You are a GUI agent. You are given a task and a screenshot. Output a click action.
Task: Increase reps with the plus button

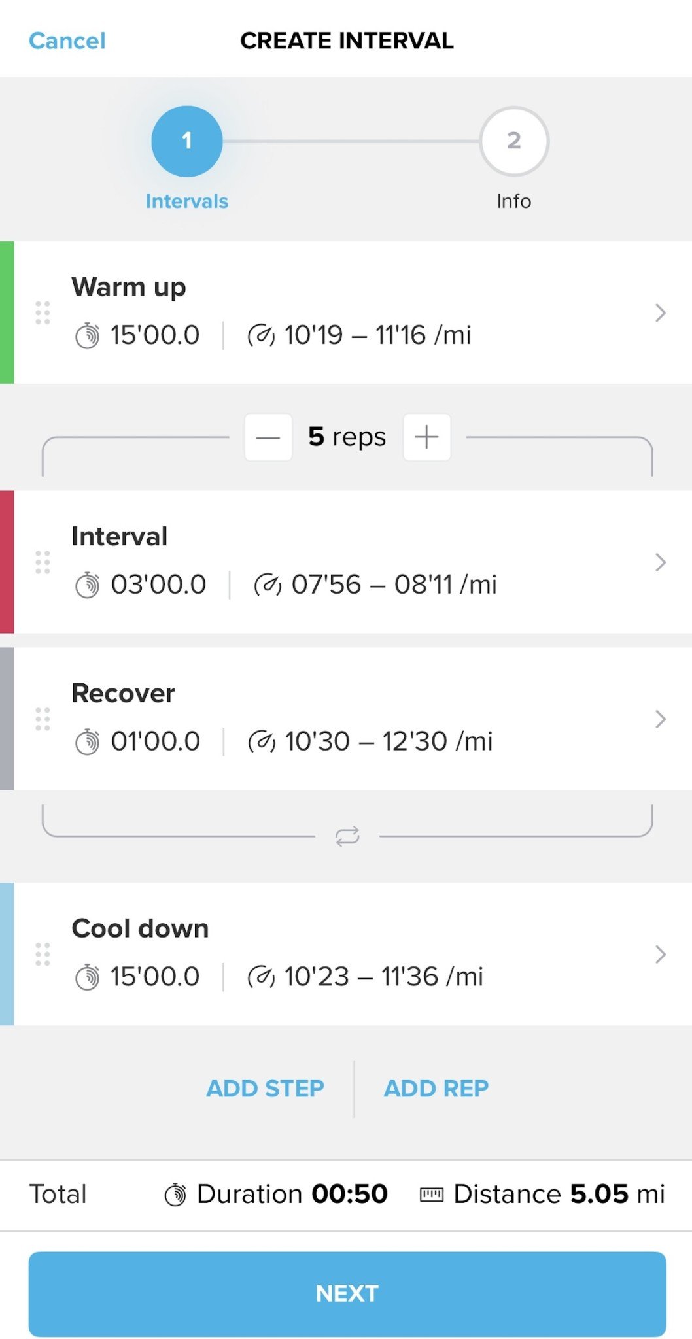(x=426, y=437)
